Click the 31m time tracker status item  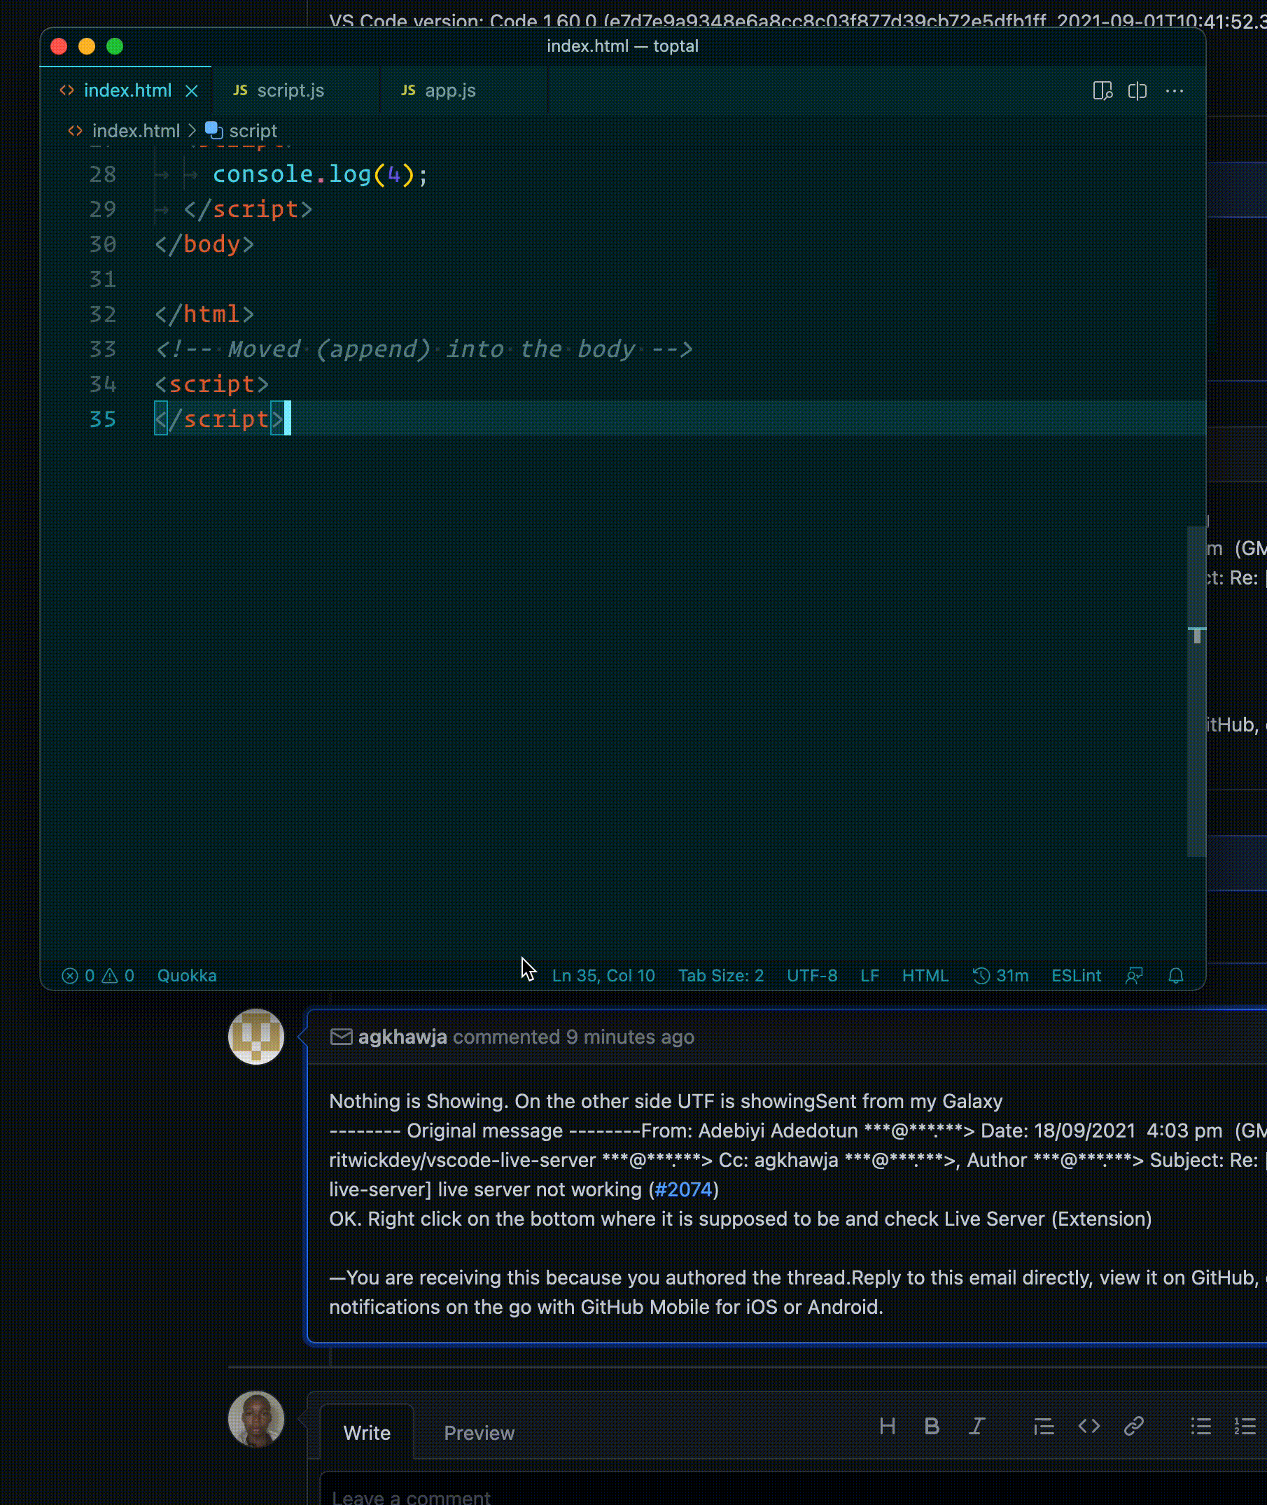point(1000,976)
